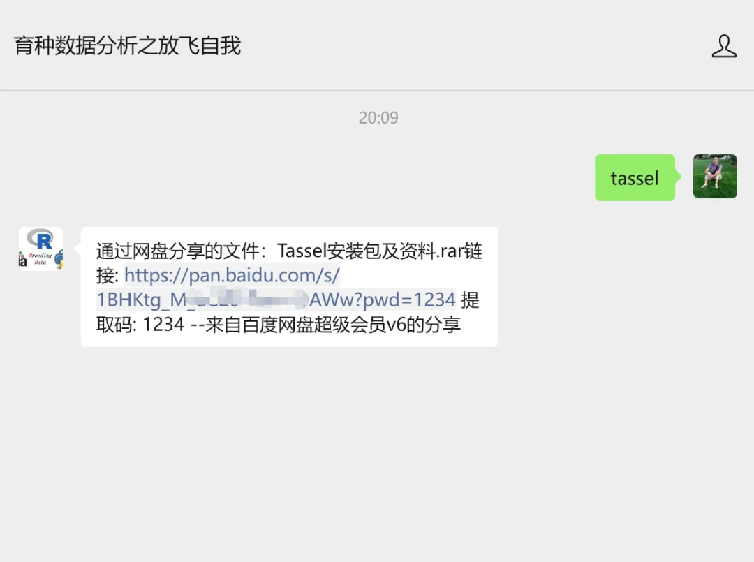
Task: Select the green tassel message bubble
Action: click(x=635, y=177)
